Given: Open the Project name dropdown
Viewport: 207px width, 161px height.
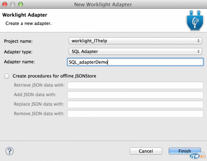Looking at the screenshot, I should pos(135,41).
